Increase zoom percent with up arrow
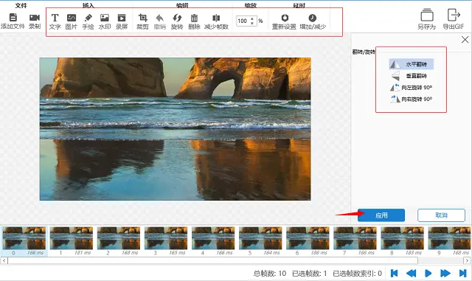The height and width of the screenshot is (281, 472). pyautogui.click(x=252, y=18)
